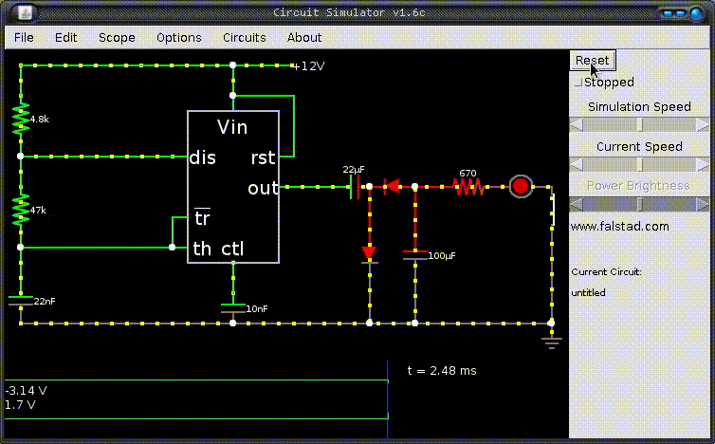
Task: Click the Simulation Speed slider thumb
Action: coord(640,124)
